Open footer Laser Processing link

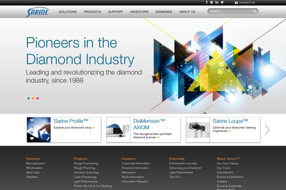85,177
